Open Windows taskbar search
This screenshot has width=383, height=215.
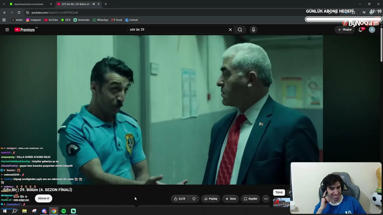tap(15, 211)
